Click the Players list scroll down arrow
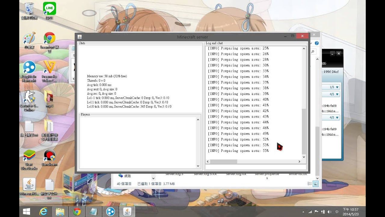 pos(198,166)
